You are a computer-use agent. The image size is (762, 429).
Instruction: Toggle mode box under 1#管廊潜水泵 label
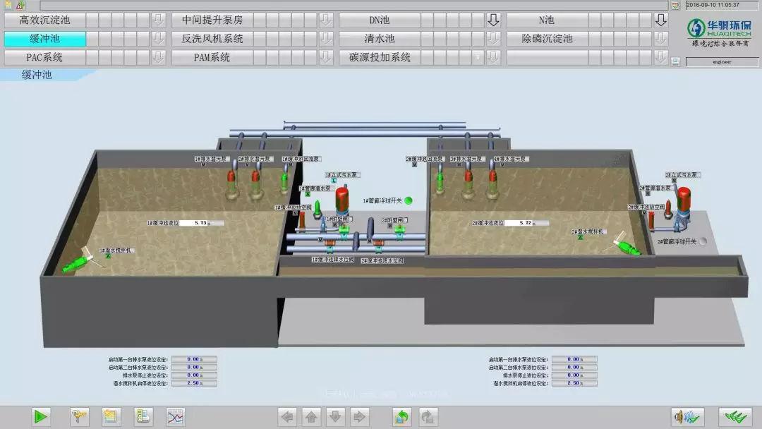[308, 194]
